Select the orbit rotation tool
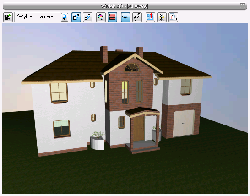Image resolution: width=250 pixels, height=196 pixels. (x=125, y=17)
